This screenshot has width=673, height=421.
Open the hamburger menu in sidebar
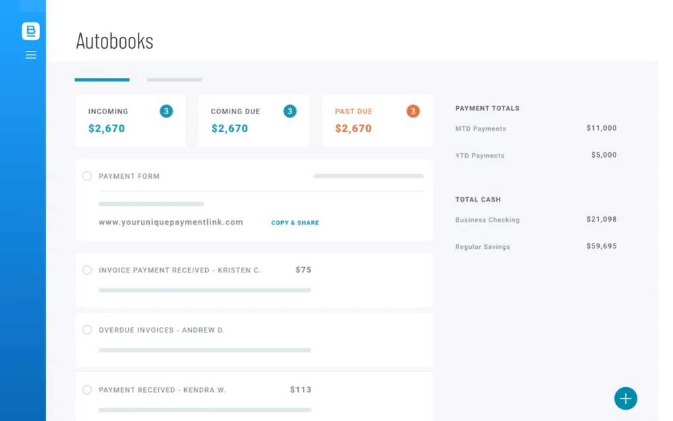pyautogui.click(x=30, y=55)
